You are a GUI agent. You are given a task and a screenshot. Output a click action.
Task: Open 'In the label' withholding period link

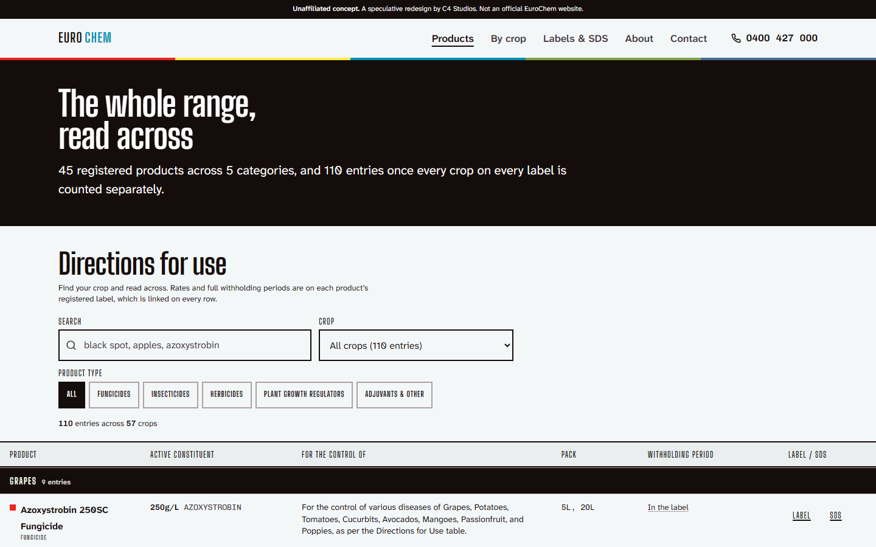coord(668,507)
